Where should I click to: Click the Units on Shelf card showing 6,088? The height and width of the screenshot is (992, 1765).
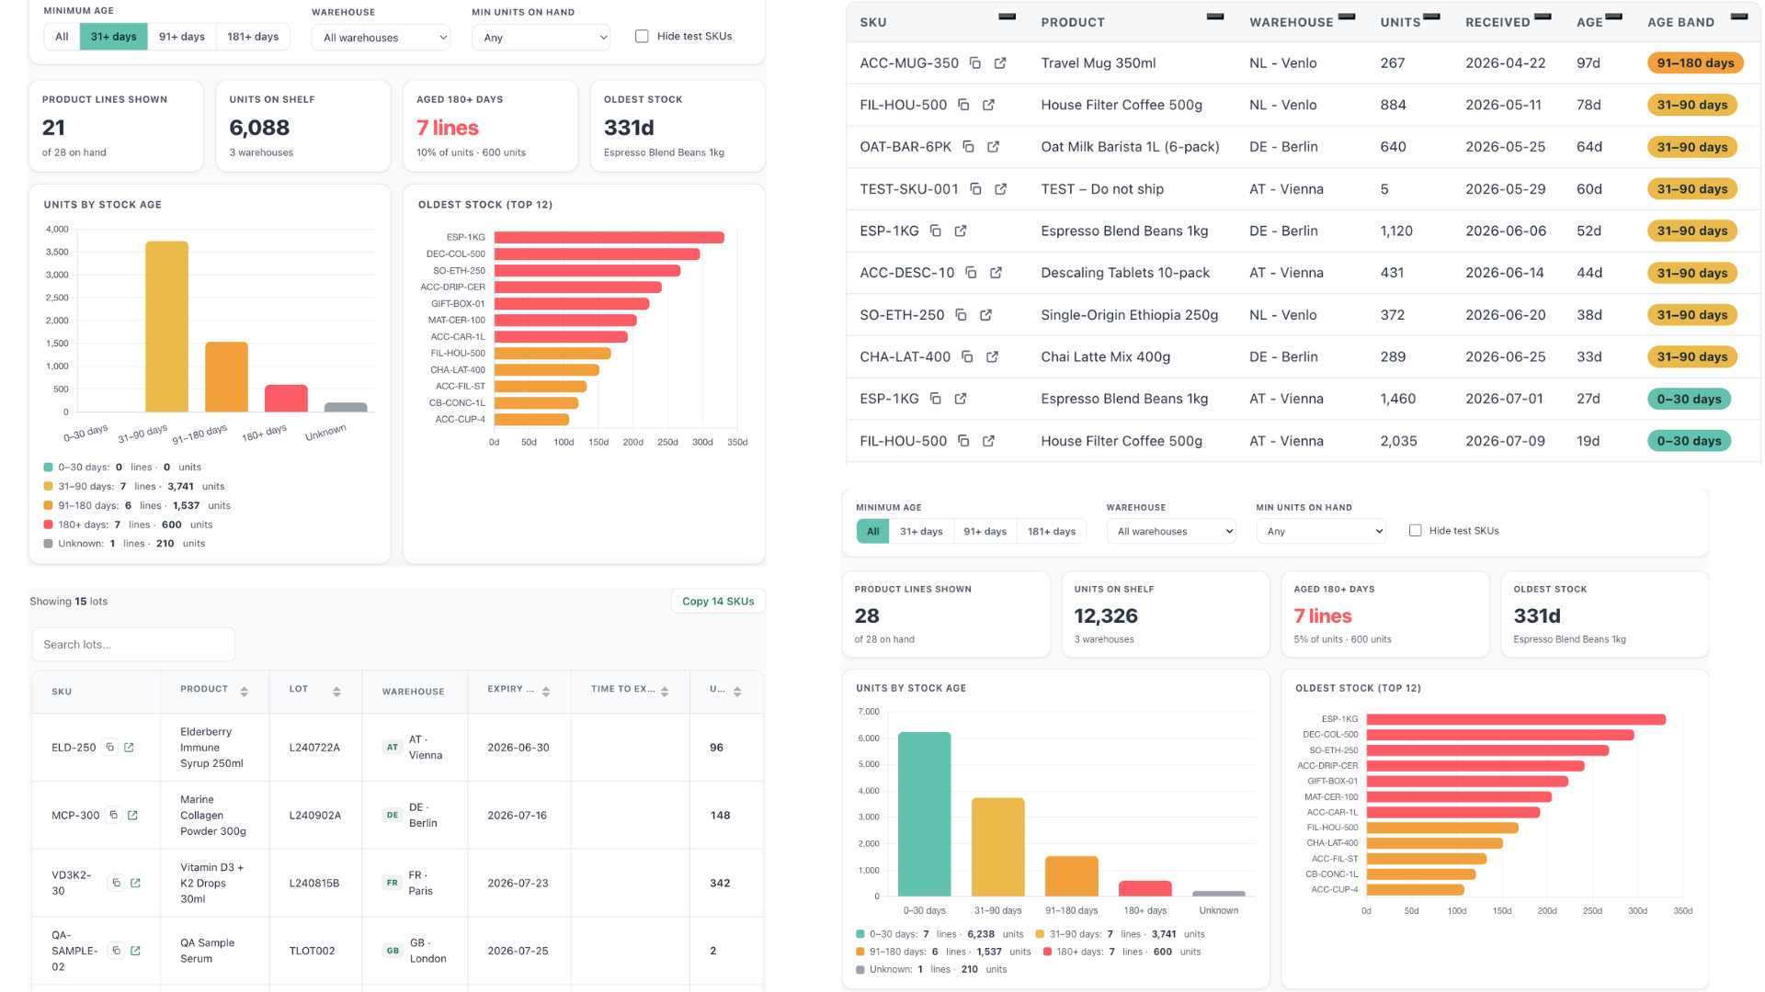tap(303, 126)
